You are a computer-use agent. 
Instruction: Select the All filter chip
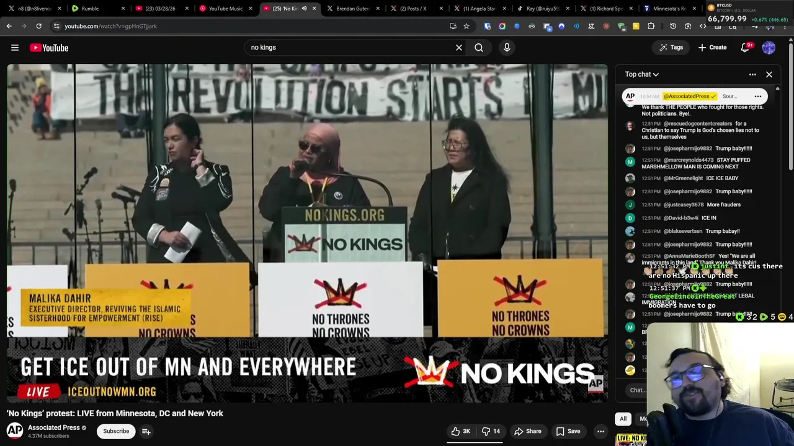point(623,419)
